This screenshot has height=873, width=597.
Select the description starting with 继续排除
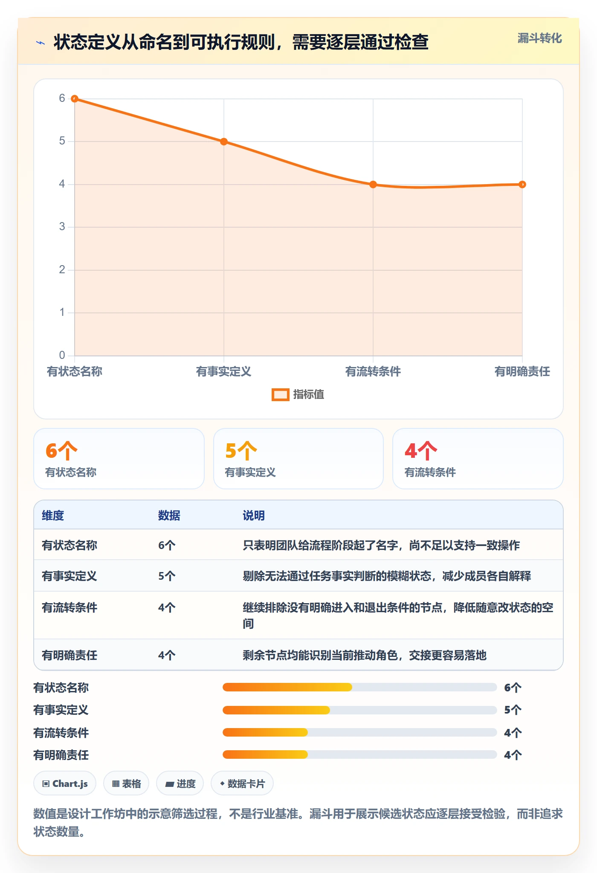click(x=398, y=616)
